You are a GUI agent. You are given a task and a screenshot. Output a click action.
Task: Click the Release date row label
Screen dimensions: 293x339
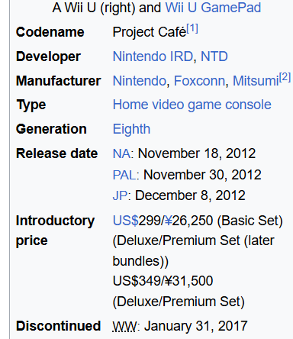pos(57,153)
